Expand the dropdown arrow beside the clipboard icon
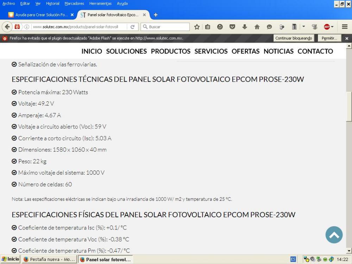The width and height of the screenshot is (352, 264). (x=303, y=26)
